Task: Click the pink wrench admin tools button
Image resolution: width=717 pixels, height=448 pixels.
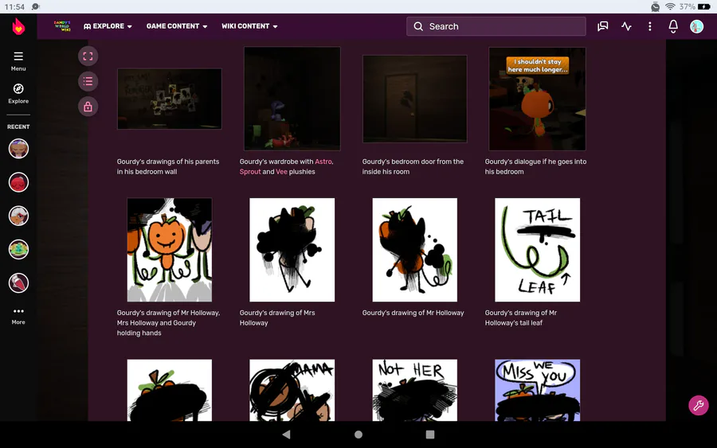Action: coord(698,405)
